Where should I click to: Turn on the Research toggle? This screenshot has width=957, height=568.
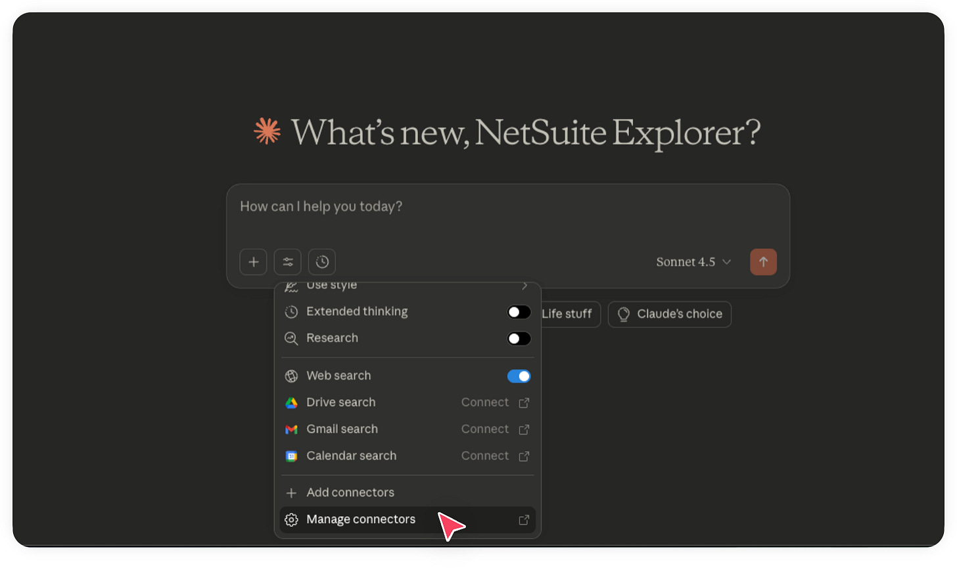pos(519,339)
